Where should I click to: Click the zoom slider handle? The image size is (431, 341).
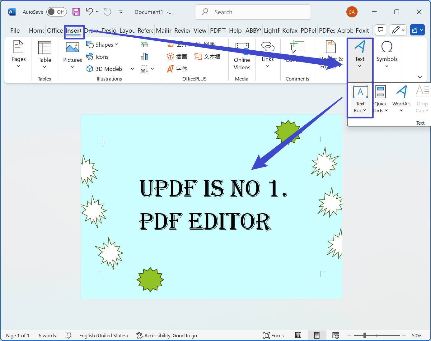point(364,335)
